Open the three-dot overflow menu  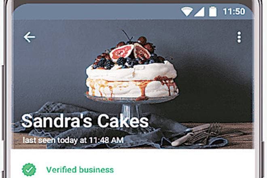(x=239, y=37)
